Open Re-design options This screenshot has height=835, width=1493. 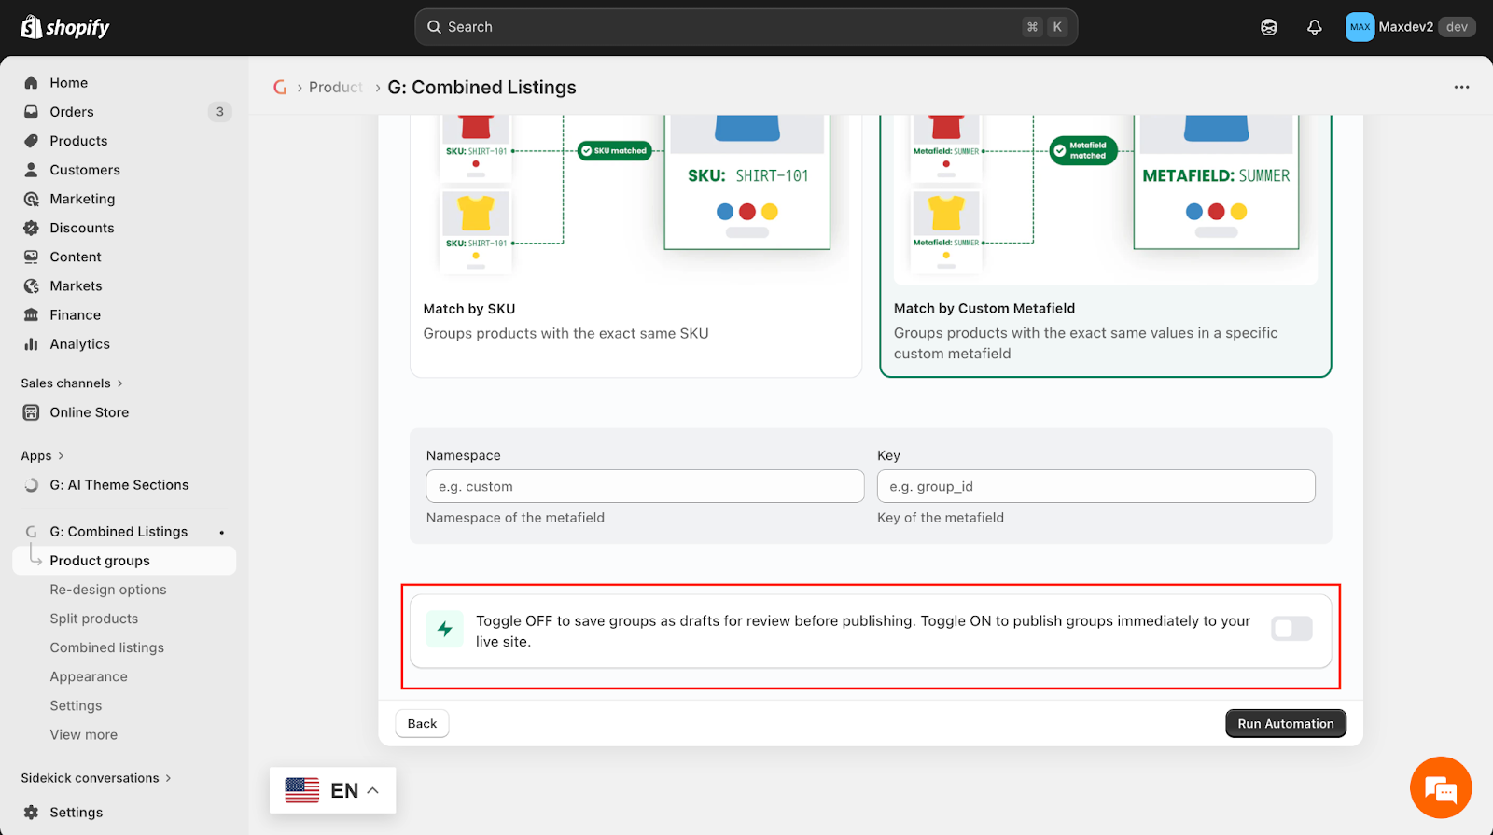[108, 590]
